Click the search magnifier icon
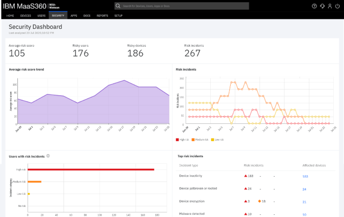The height and width of the screenshot is (217, 344). [118, 6]
